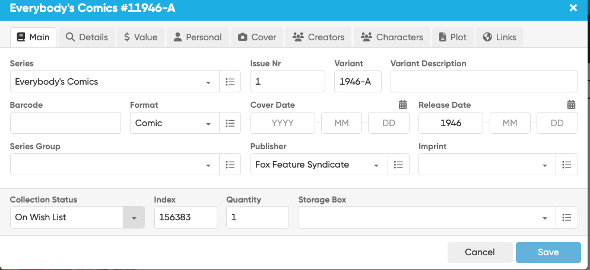
Task: Click the Format list manager icon
Action: (230, 123)
